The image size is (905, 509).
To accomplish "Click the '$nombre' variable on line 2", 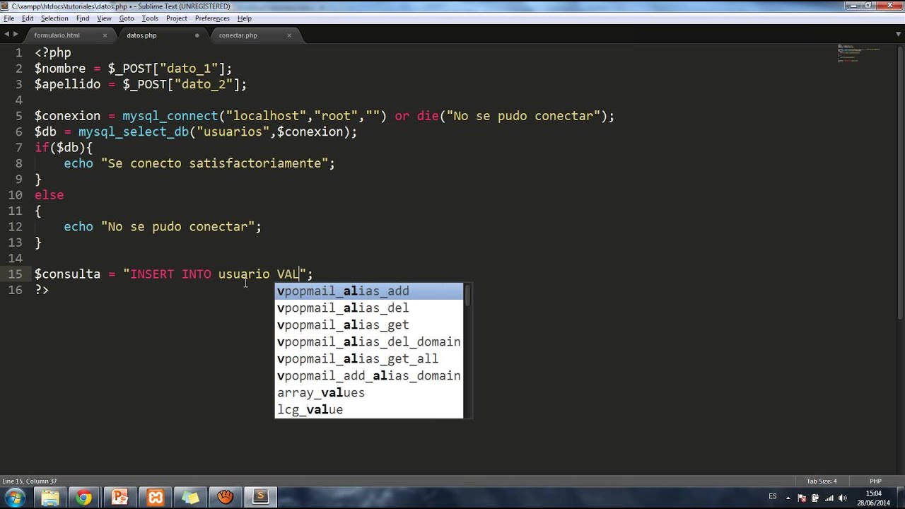I will (x=60, y=69).
